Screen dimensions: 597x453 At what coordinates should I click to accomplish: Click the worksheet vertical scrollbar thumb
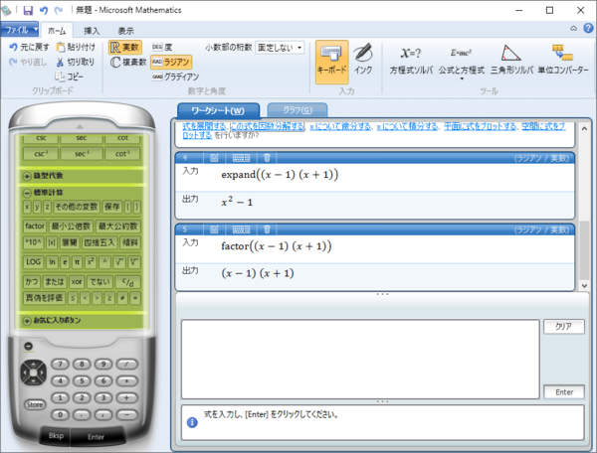(584, 250)
